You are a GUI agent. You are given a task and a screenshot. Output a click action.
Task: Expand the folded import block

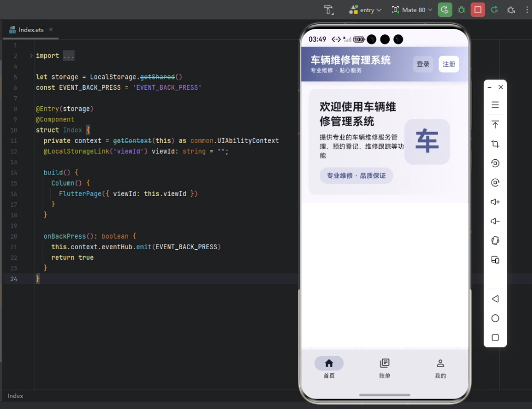[x=31, y=56]
